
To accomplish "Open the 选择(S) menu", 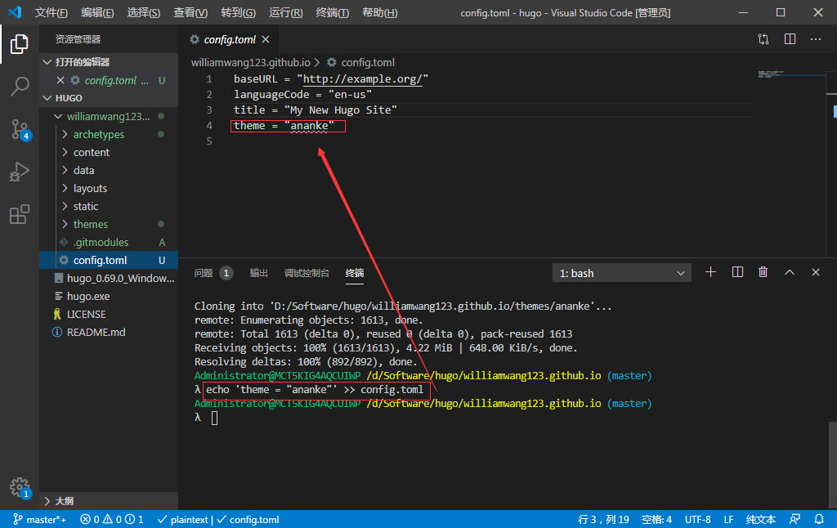I will pyautogui.click(x=144, y=12).
